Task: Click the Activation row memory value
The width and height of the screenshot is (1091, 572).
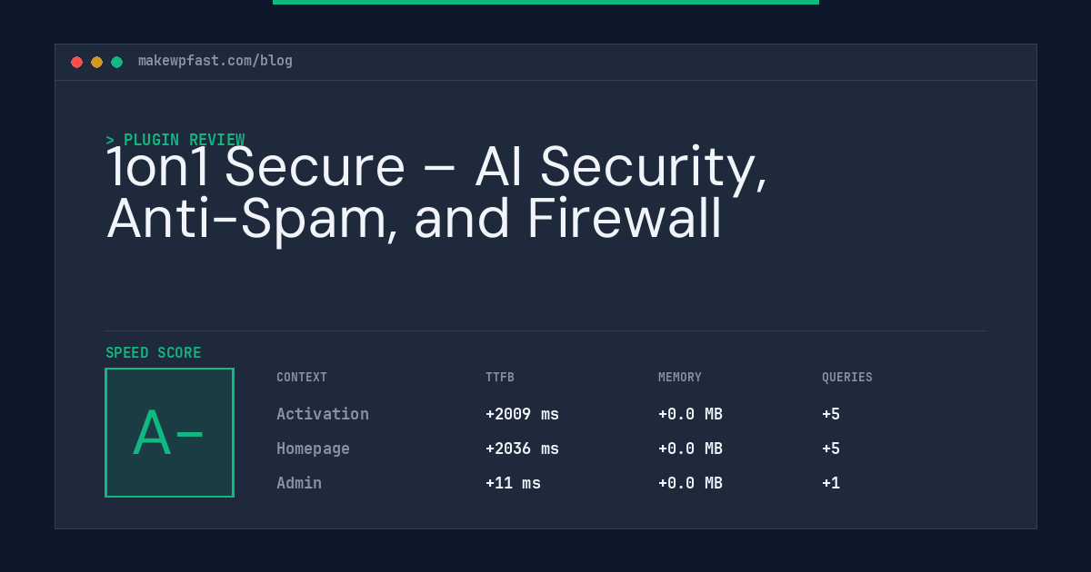Action: coord(690,414)
